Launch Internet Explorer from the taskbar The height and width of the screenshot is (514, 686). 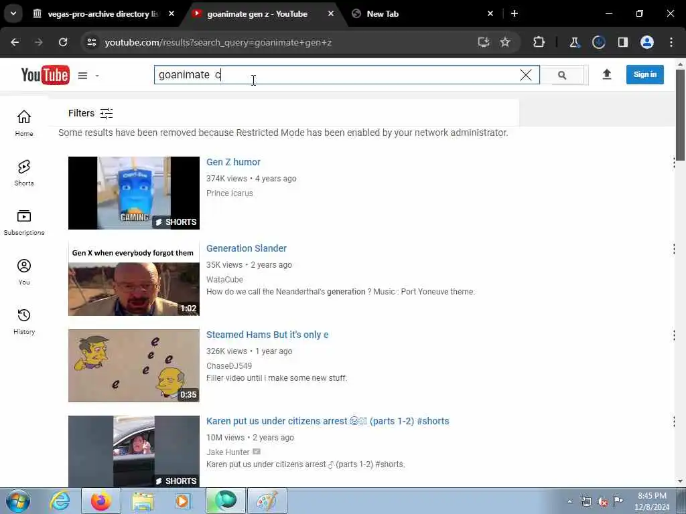tap(60, 501)
